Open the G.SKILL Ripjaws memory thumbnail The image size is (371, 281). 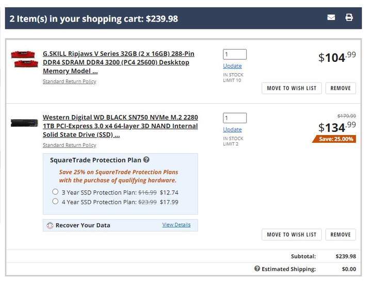point(23,59)
